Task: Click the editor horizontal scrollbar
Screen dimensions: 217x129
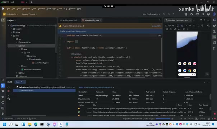Action: [x=106, y=77]
